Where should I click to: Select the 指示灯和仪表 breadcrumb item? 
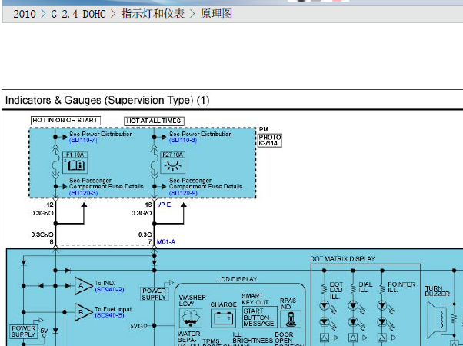coord(153,14)
